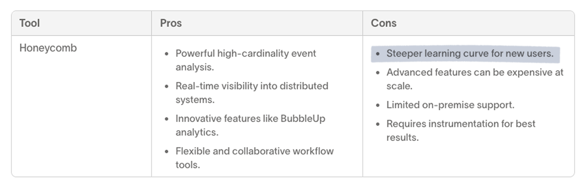Image resolution: width=586 pixels, height=187 pixels.
Task: Click the Cons column header
Action: pyautogui.click(x=384, y=23)
